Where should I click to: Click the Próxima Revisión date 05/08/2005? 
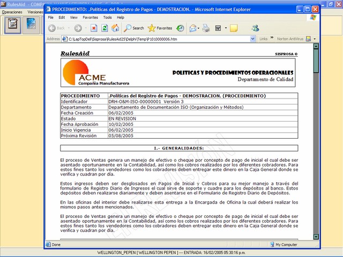[x=121, y=135]
